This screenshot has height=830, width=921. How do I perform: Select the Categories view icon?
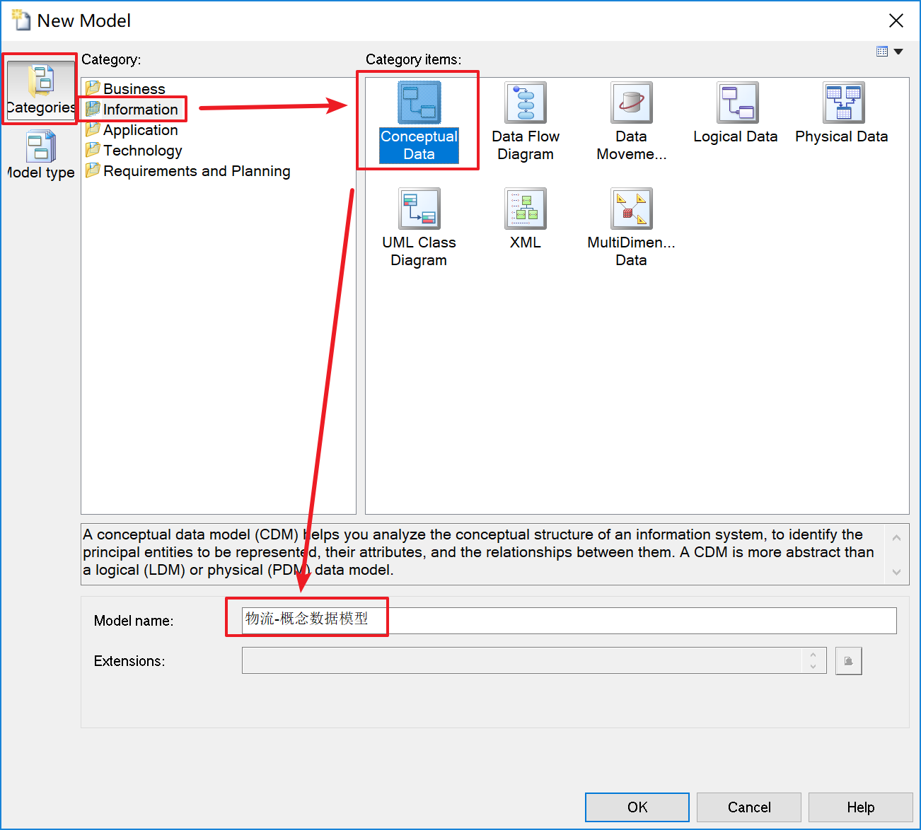coord(41,81)
